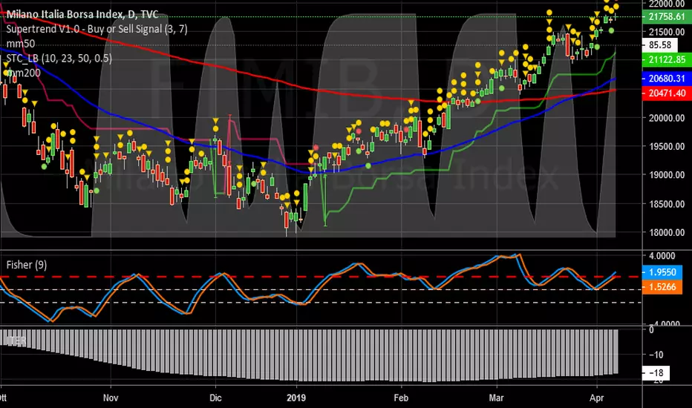Select the mm50 indicator label
The image size is (692, 408).
tap(20, 44)
